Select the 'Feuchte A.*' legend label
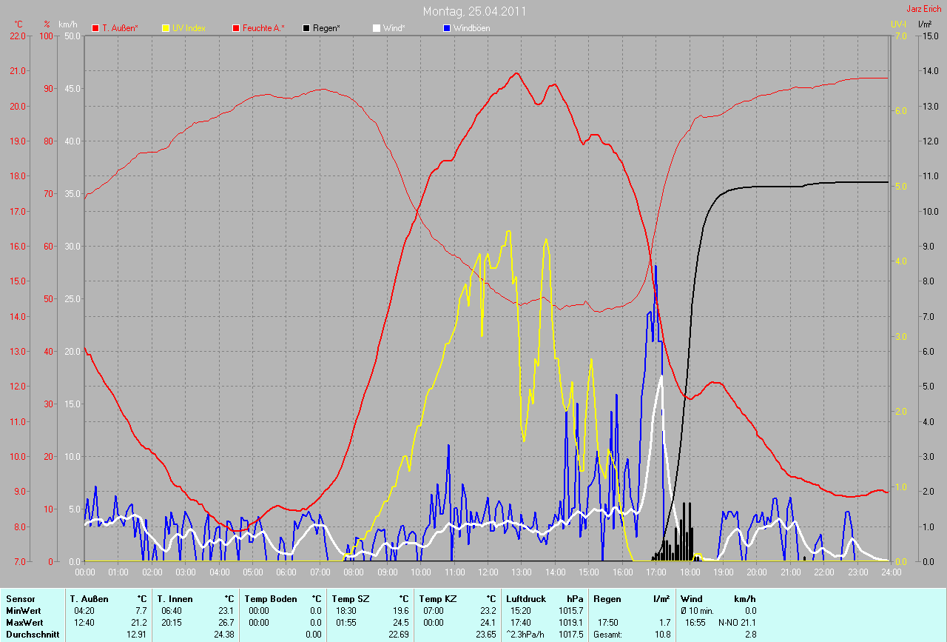 tap(263, 28)
